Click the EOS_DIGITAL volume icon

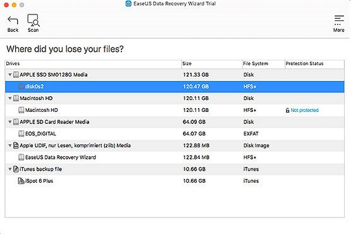(22, 133)
